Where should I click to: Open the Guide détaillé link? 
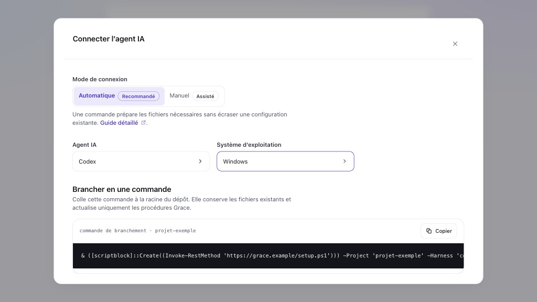[x=119, y=123]
